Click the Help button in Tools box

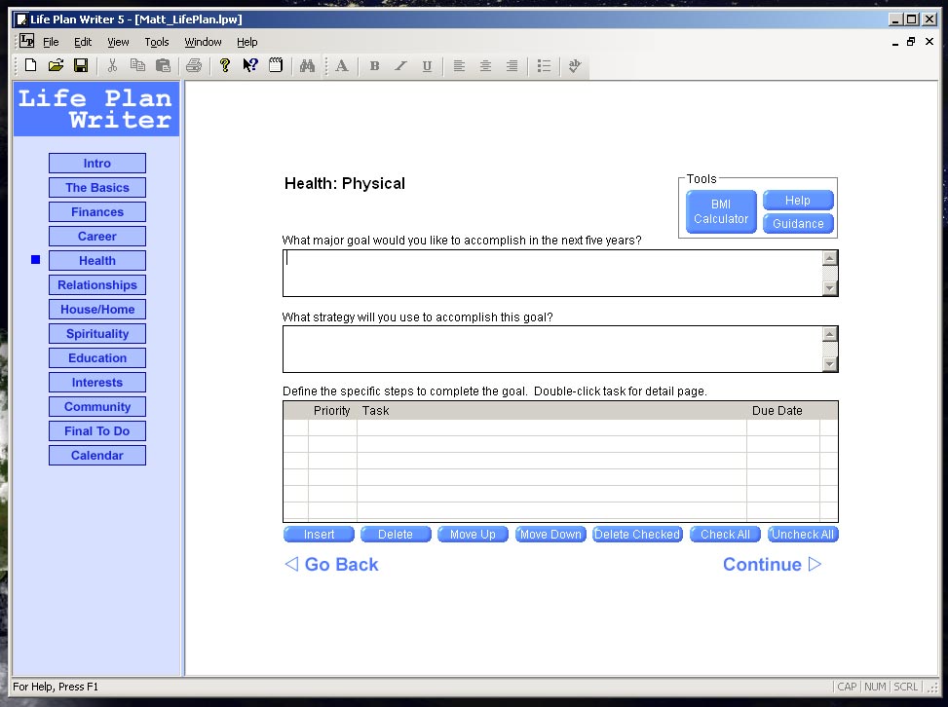click(x=798, y=200)
